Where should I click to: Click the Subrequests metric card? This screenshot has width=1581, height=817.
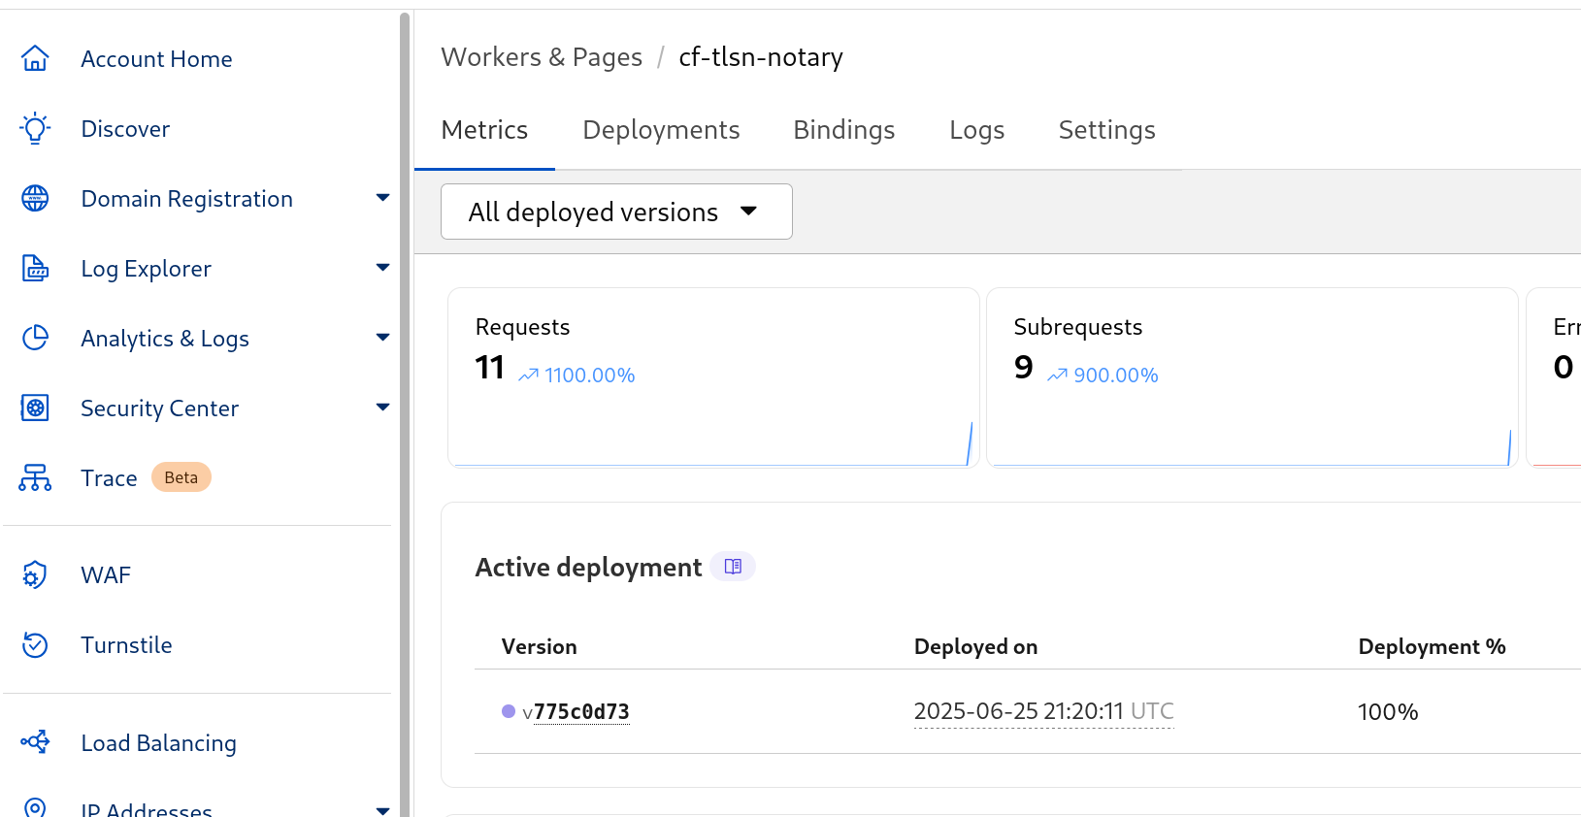1252,377
